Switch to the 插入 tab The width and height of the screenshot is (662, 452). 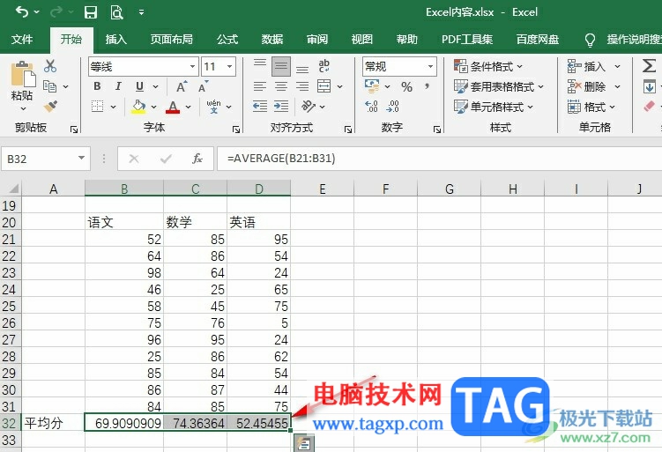pyautogui.click(x=116, y=40)
